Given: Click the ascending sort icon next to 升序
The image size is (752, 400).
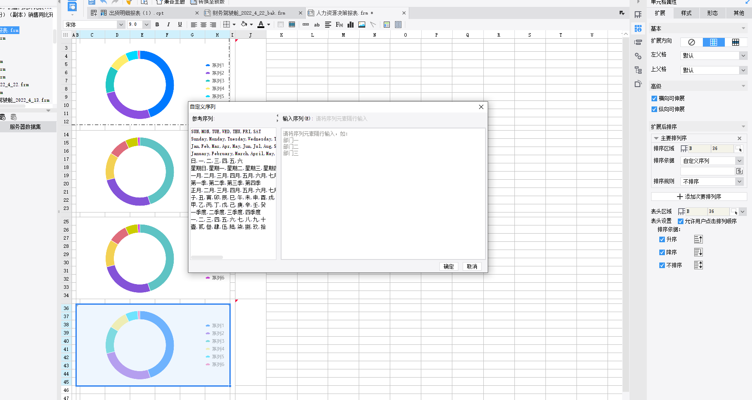Looking at the screenshot, I should tap(699, 239).
